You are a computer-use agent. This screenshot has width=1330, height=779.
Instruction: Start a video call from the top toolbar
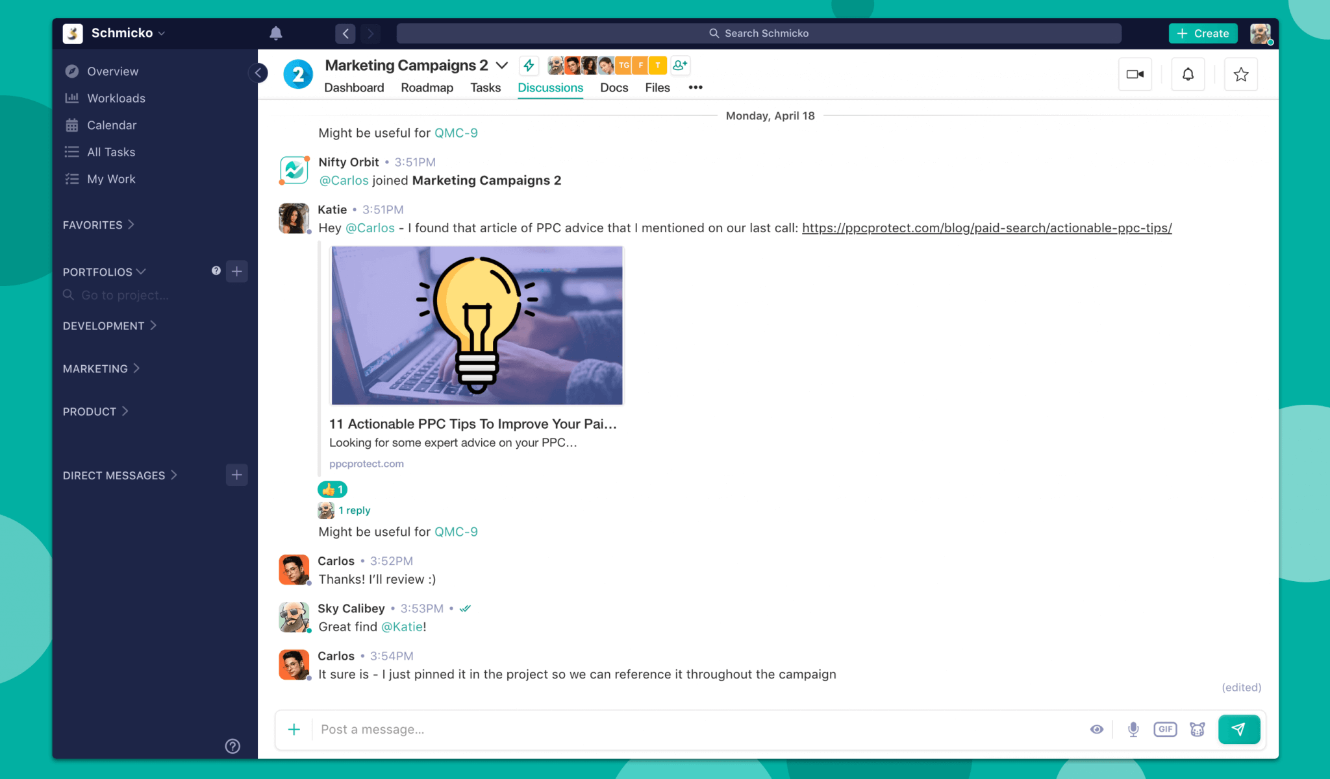(1135, 74)
